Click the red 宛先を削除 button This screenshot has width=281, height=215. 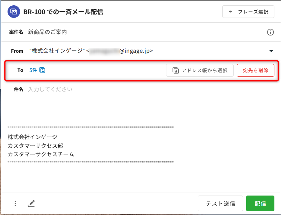pyautogui.click(x=255, y=70)
